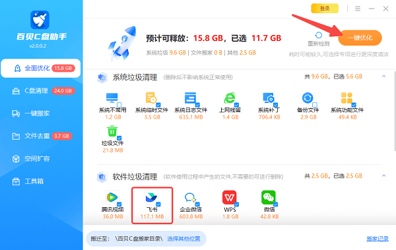The width and height of the screenshot is (396, 250).
Task: Click the yellow 登录 button
Action: (x=325, y=9)
